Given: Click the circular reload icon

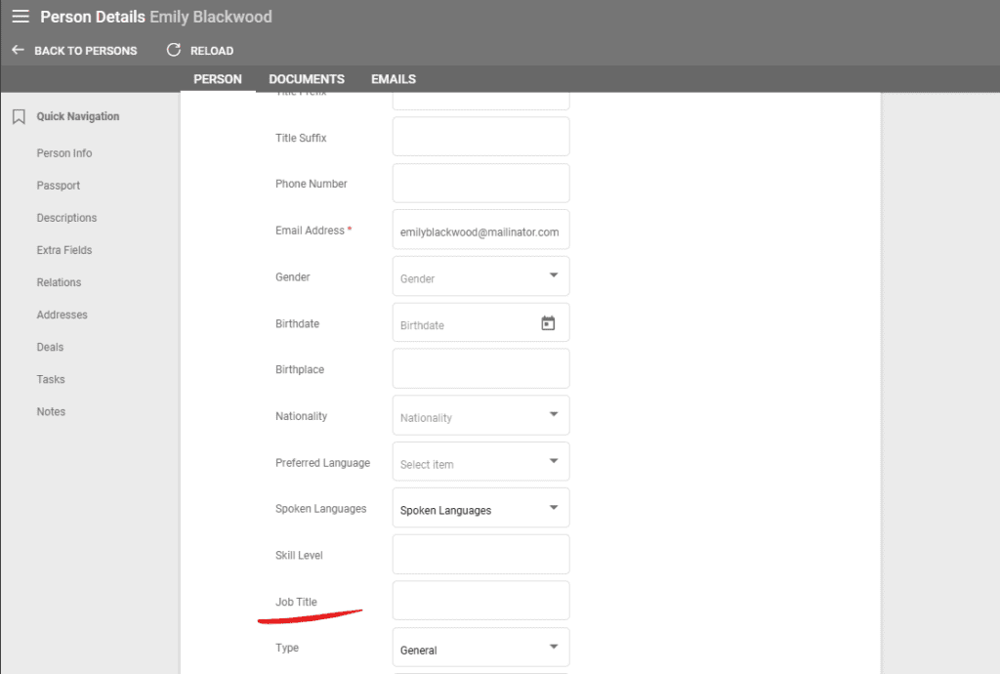Looking at the screenshot, I should [x=174, y=50].
